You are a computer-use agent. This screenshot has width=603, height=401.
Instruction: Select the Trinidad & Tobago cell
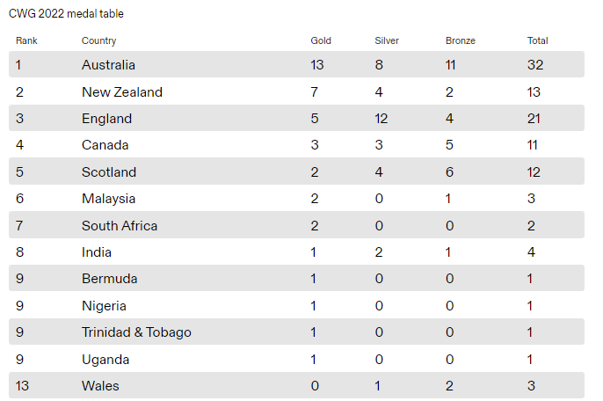coord(136,332)
